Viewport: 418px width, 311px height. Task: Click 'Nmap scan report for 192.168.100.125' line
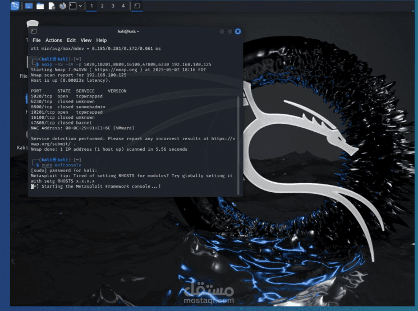(79, 75)
